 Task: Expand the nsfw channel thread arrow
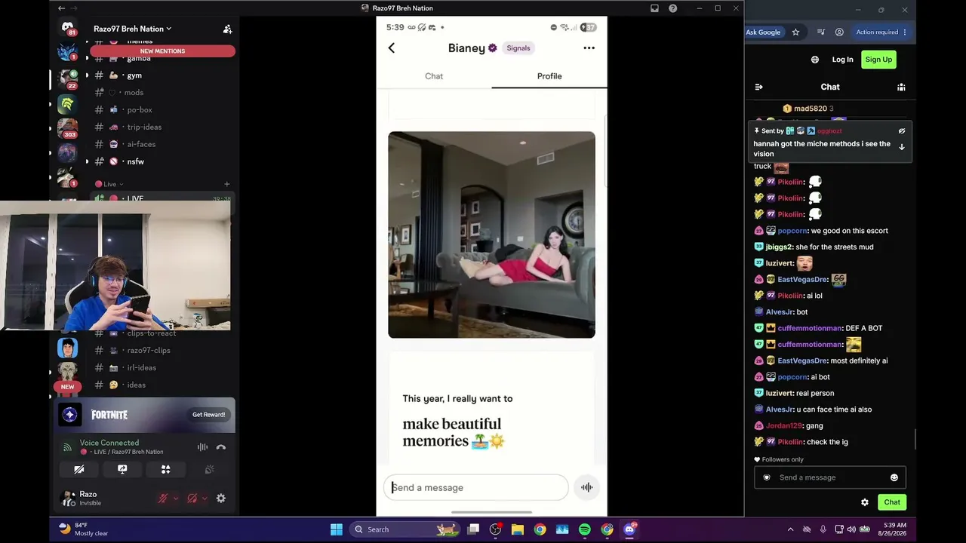(x=87, y=161)
